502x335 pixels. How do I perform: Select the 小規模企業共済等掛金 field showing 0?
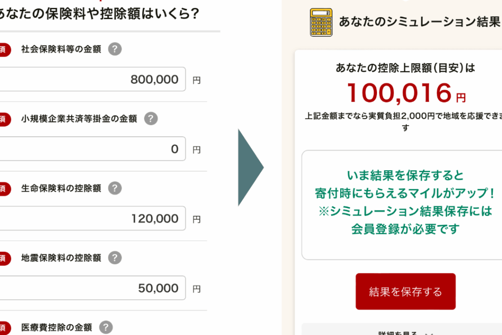click(92, 149)
